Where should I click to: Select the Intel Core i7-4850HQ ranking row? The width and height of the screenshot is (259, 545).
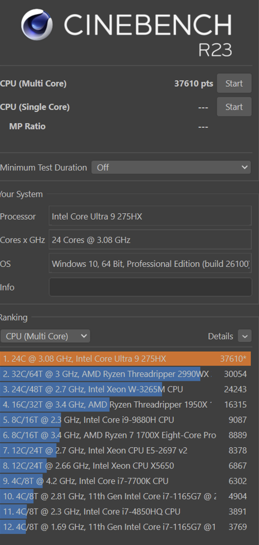125,511
